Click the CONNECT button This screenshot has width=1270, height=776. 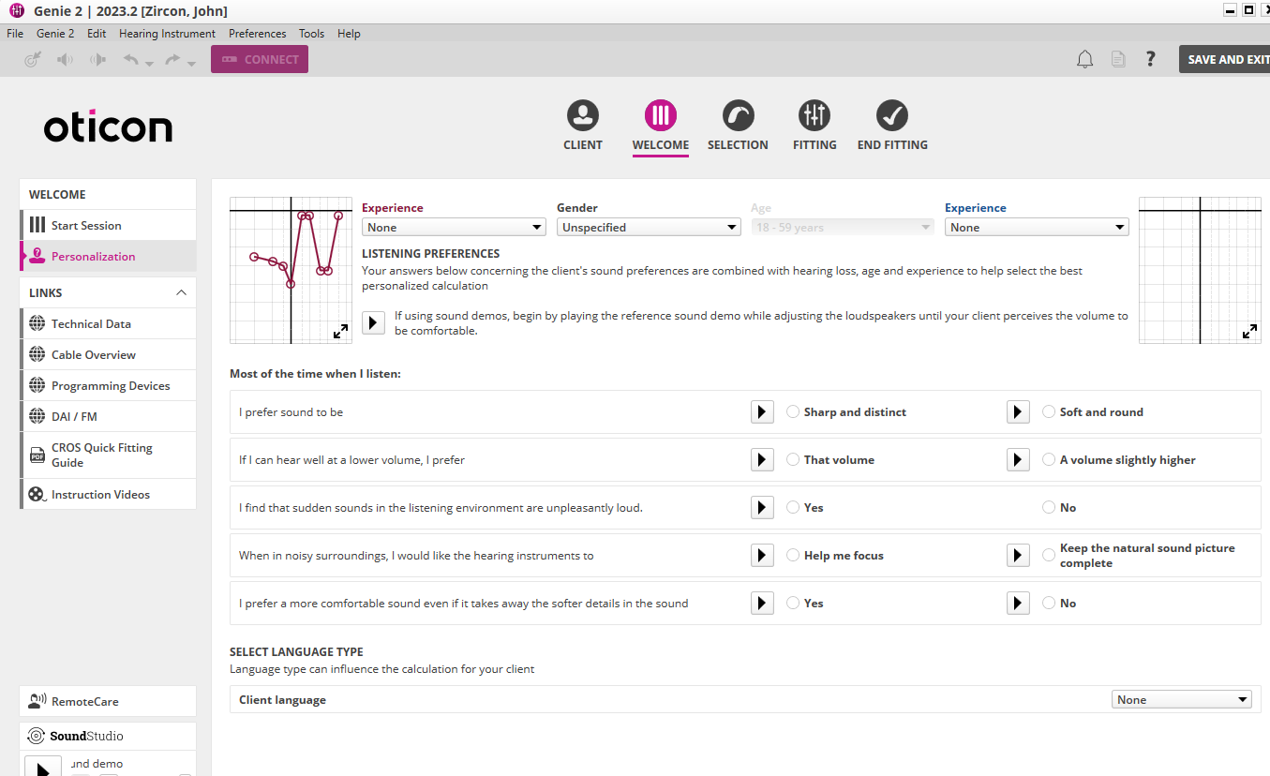[260, 59]
